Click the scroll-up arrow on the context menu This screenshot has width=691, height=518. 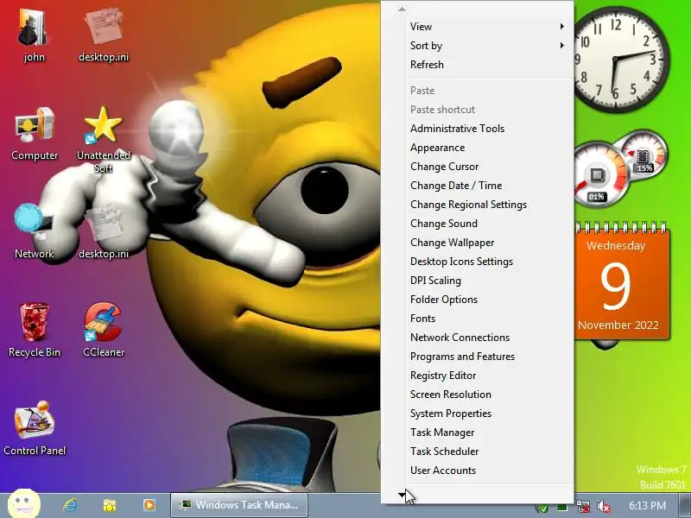tap(402, 9)
